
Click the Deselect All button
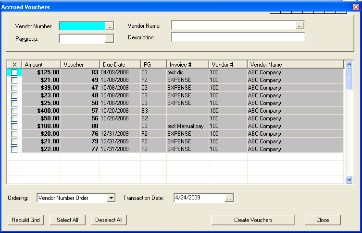(x=109, y=220)
